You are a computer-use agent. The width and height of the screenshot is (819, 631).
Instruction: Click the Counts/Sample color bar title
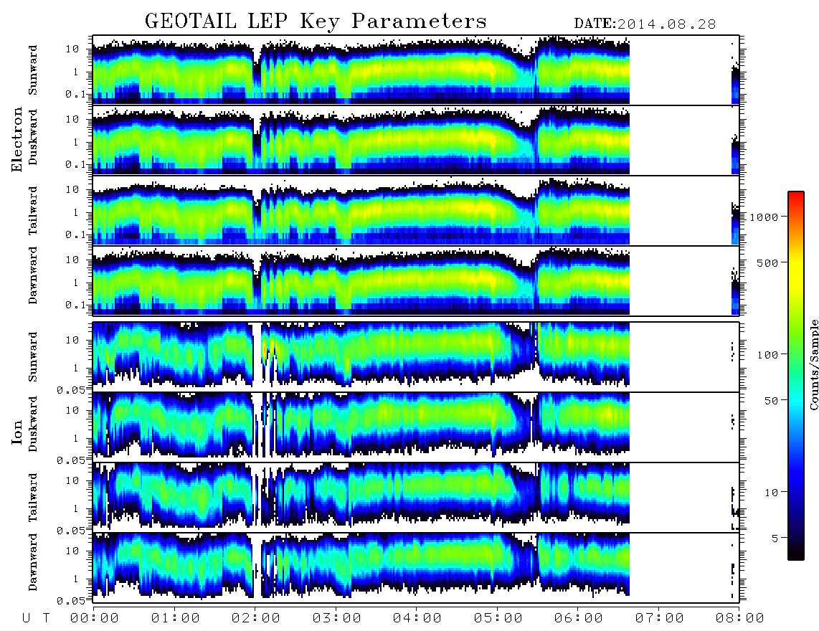click(x=814, y=364)
